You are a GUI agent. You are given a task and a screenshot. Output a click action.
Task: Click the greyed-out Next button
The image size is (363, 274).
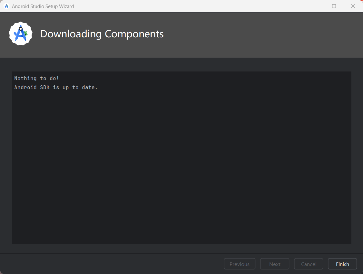pos(275,264)
